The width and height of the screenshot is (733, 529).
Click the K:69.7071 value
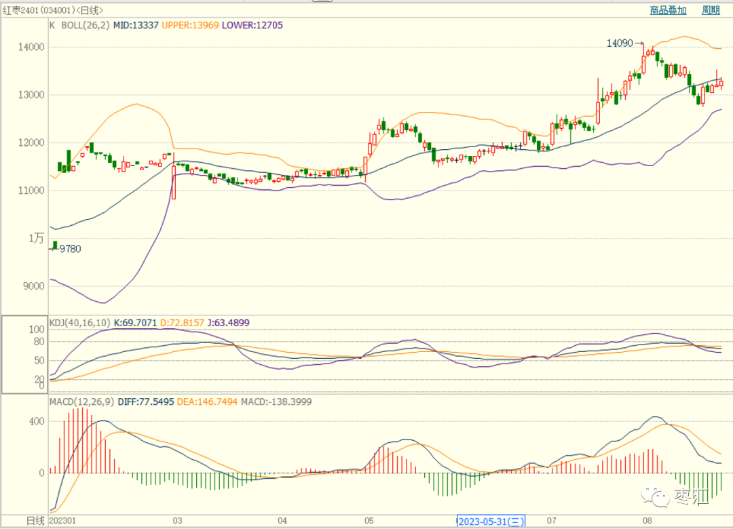click(136, 322)
